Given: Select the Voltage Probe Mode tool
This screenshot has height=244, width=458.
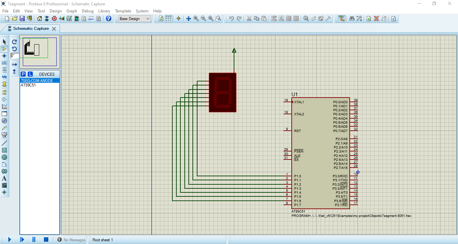Looking at the screenshot, I should pos(4,128).
